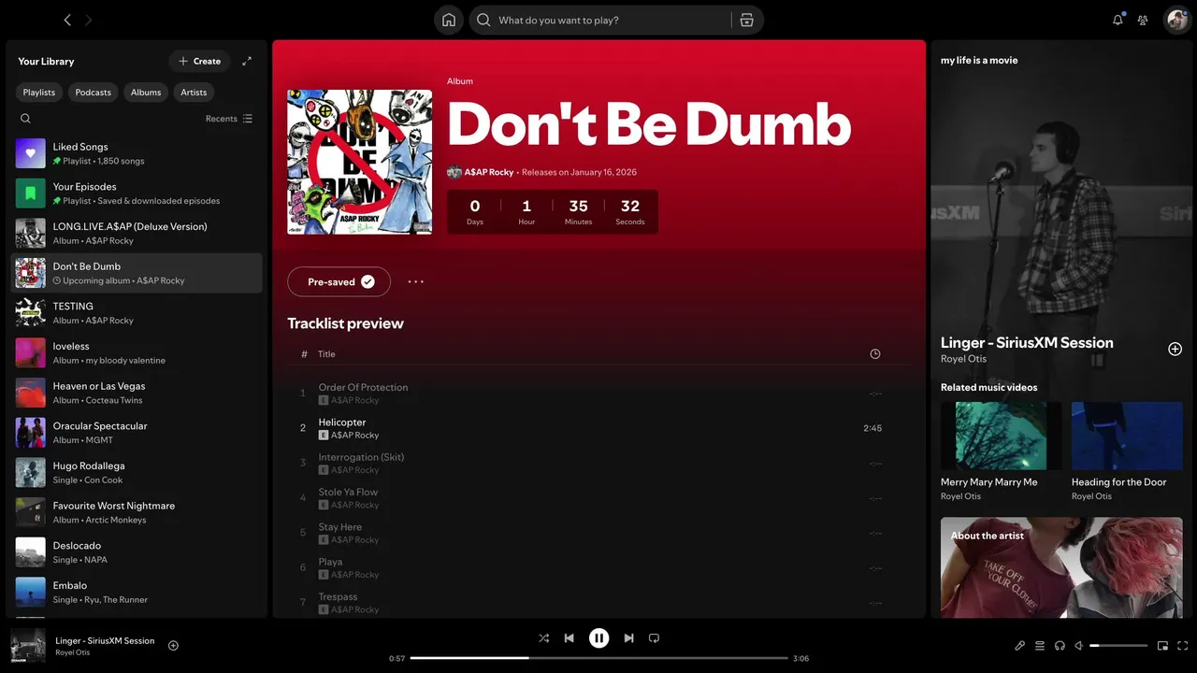The height and width of the screenshot is (673, 1197).
Task: Toggle the Pre-saved button off
Action: [339, 281]
